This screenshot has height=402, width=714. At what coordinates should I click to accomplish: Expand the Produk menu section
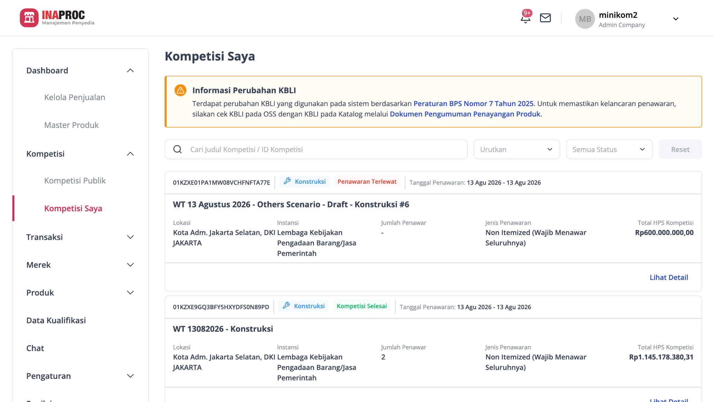click(x=130, y=293)
